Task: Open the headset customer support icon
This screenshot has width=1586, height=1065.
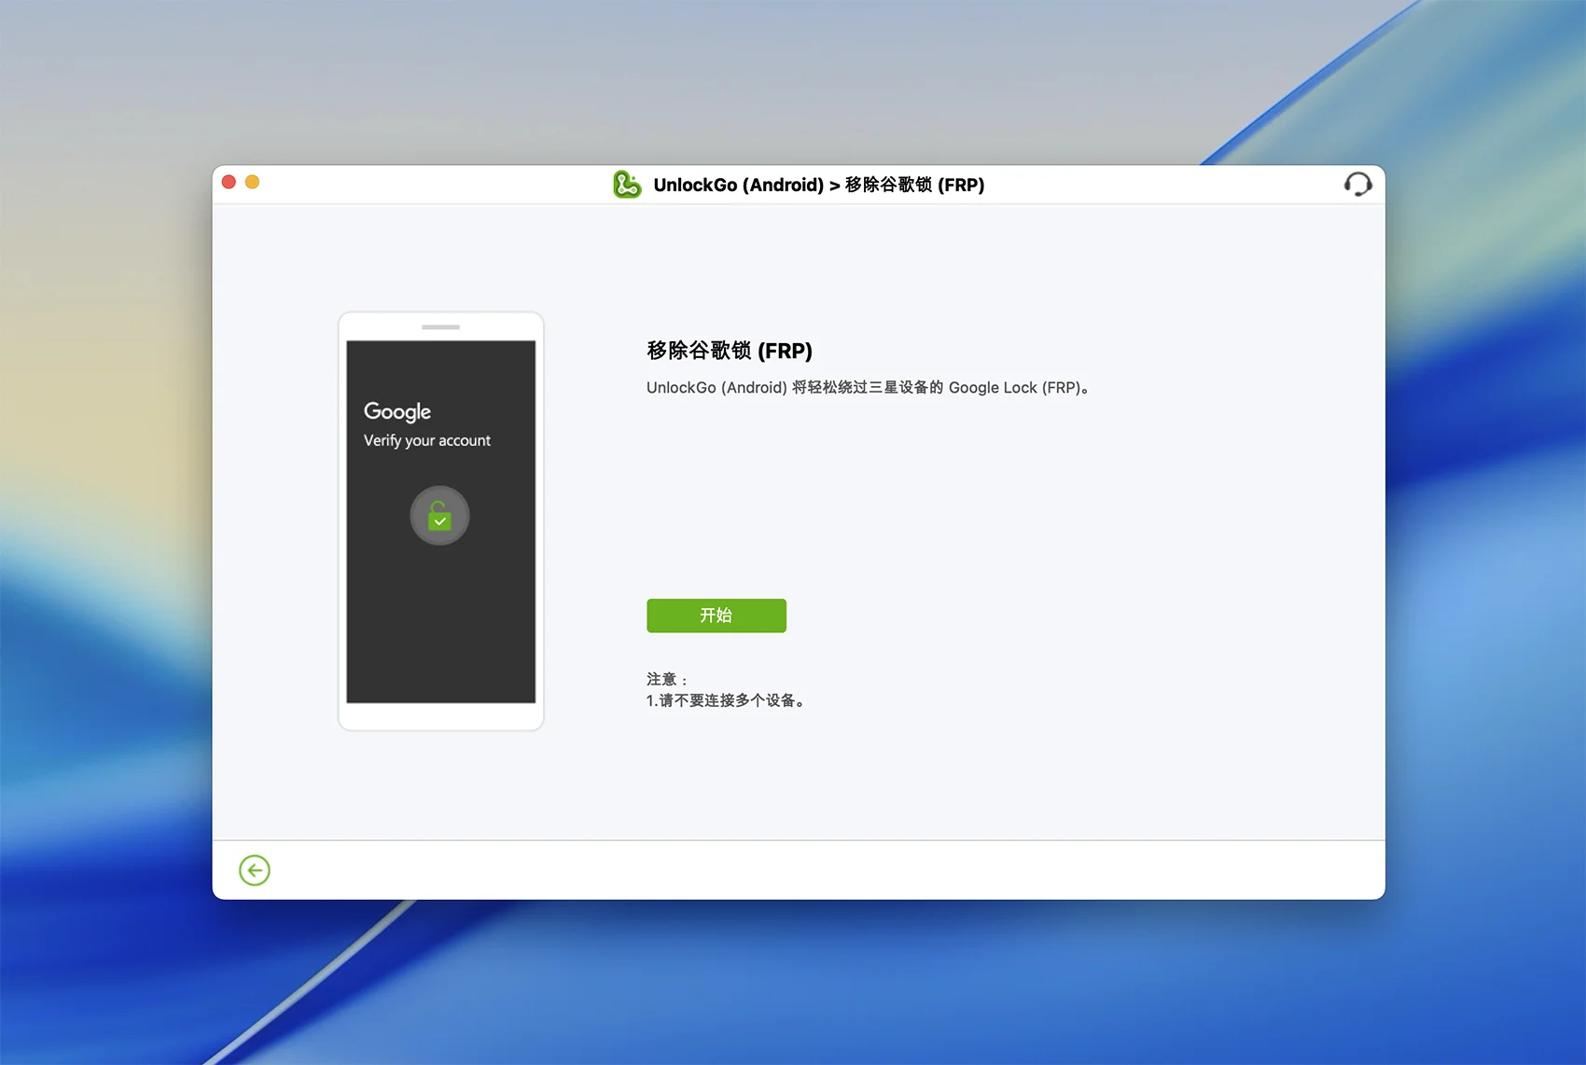Action: click(x=1357, y=185)
